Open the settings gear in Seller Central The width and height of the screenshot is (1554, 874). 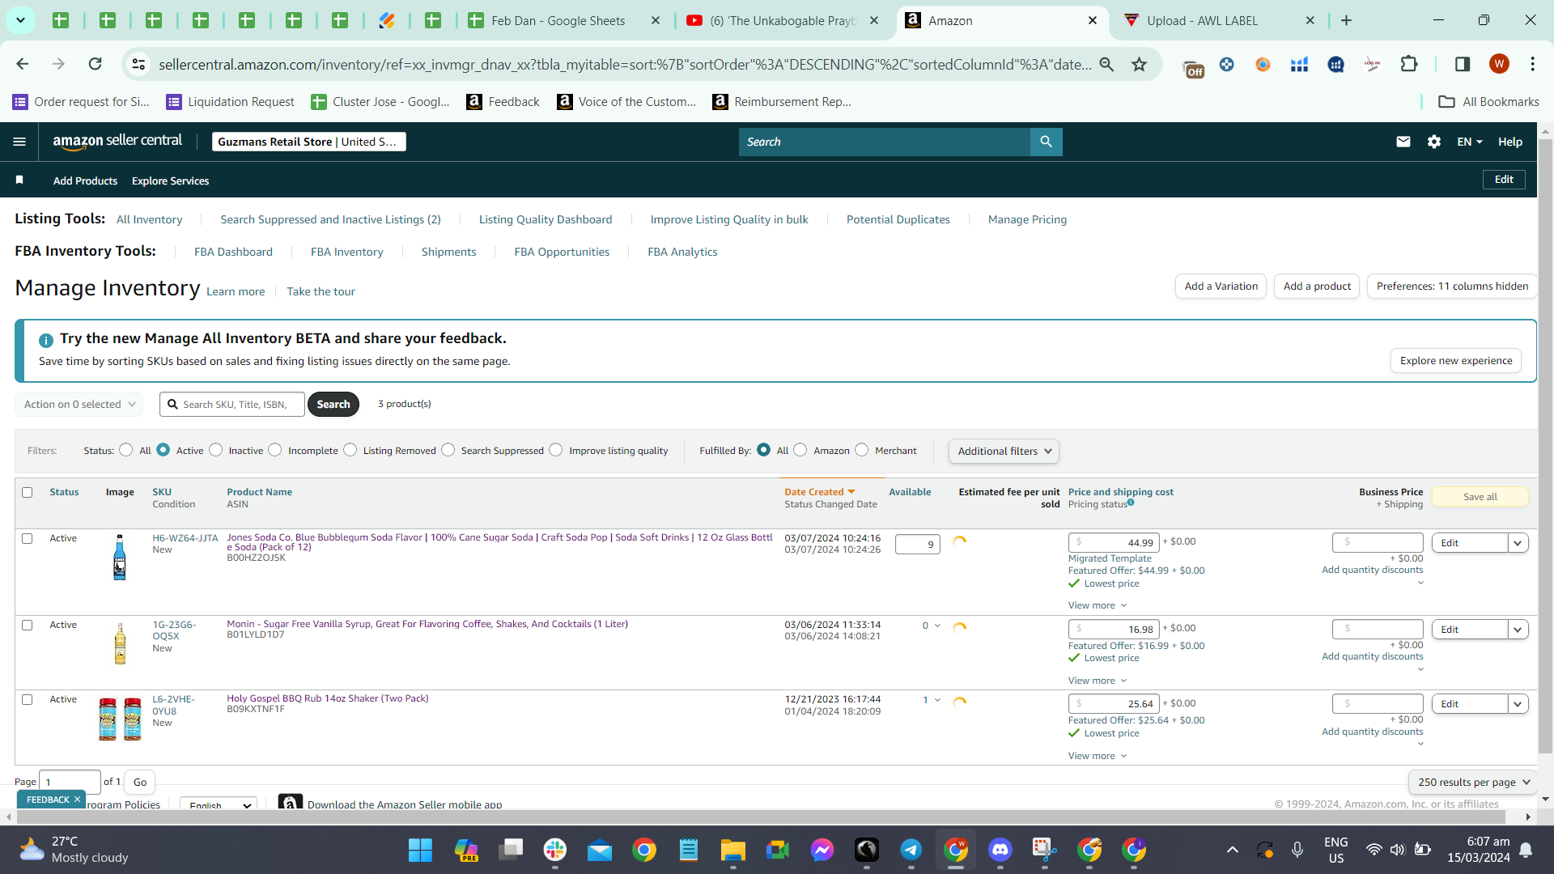1434,142
